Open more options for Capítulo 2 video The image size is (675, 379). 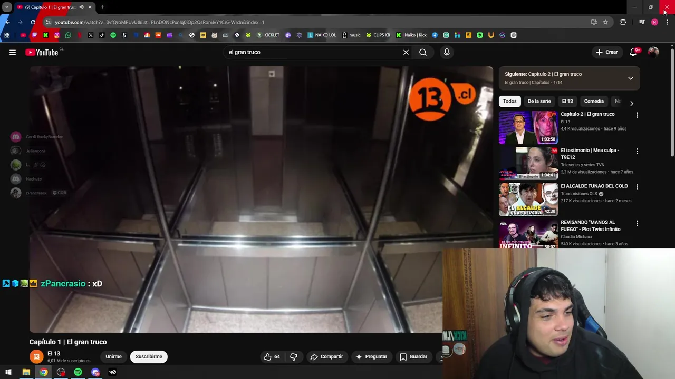pyautogui.click(x=637, y=115)
